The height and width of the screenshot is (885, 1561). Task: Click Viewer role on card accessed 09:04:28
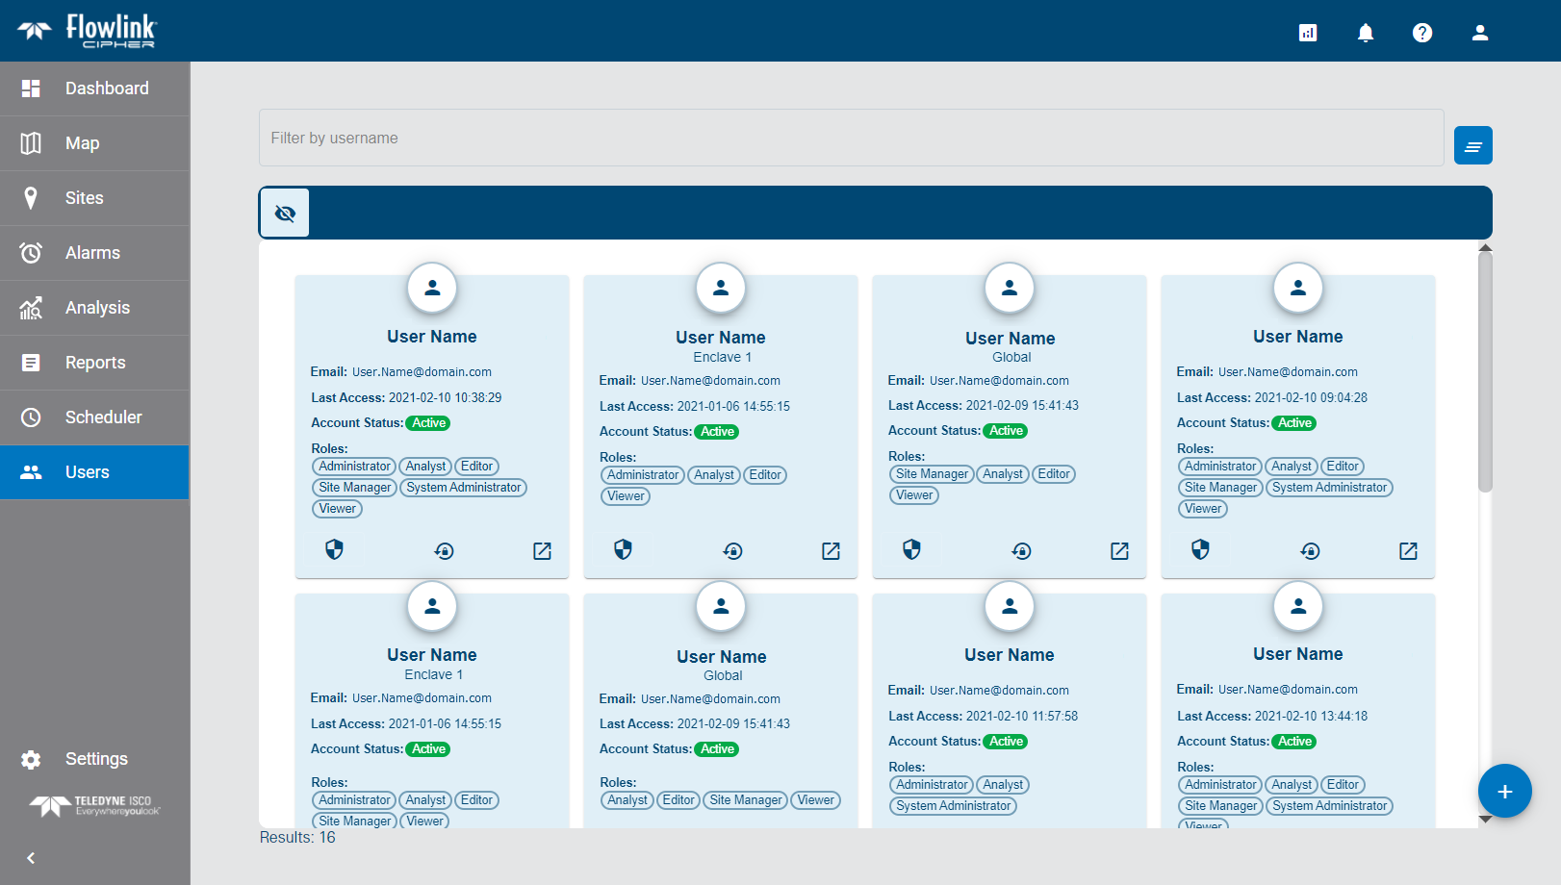coord(1203,509)
